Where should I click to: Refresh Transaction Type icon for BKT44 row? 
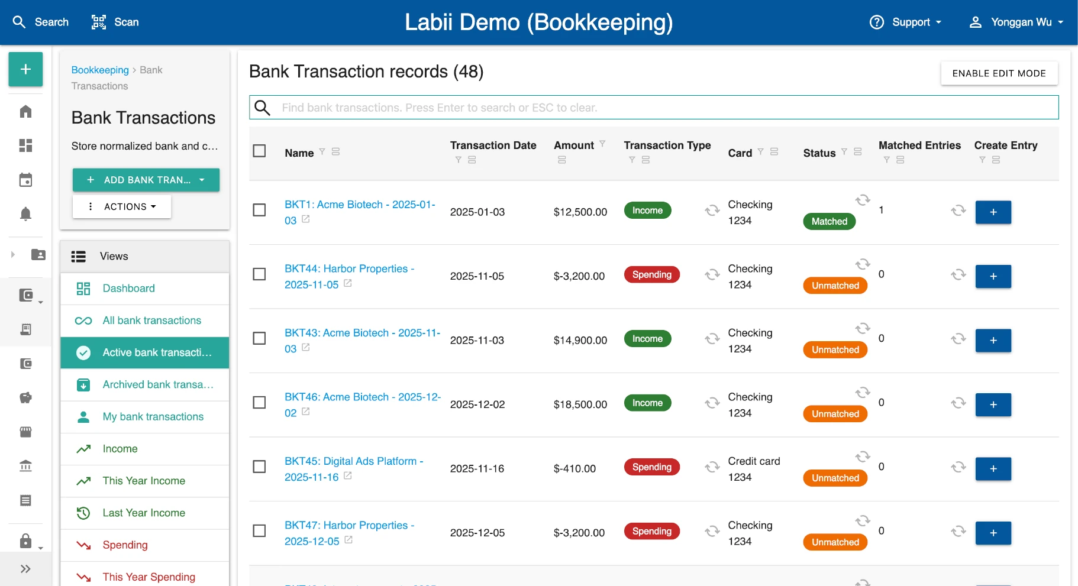coord(712,275)
